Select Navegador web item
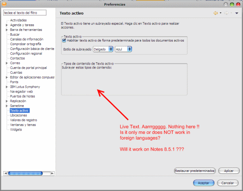 [21, 92]
